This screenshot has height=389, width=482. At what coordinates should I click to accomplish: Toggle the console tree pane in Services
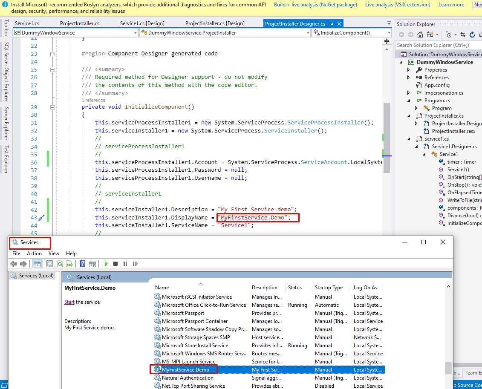tap(38, 264)
